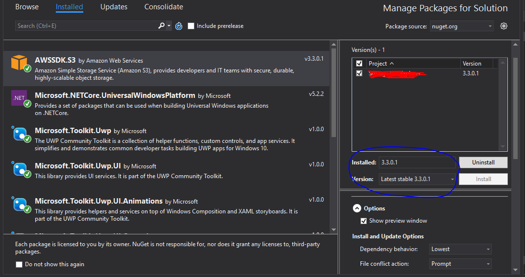Click the 3.3.0.1 version cell in project row
This screenshot has width=525, height=277.
(471, 73)
